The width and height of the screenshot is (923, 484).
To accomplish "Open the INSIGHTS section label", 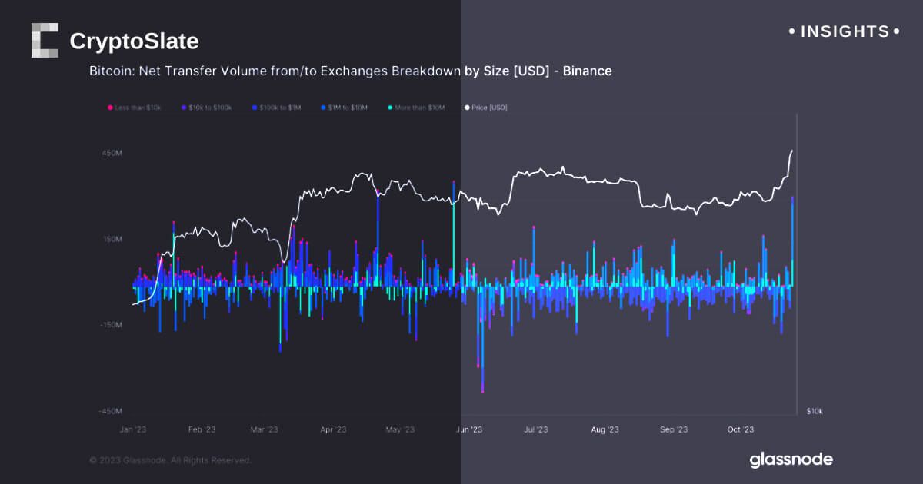I will 845,31.
